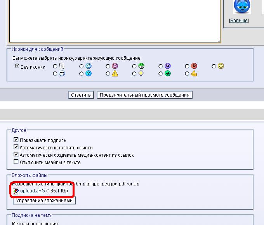Select the green arrow message icon
Image resolution: width=264 pixels, height=225 pixels.
(x=161, y=74)
